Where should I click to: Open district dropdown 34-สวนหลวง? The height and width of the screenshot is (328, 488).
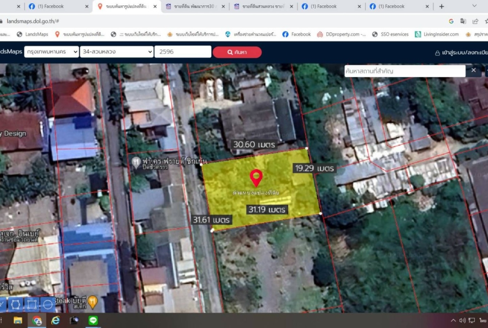pos(117,52)
